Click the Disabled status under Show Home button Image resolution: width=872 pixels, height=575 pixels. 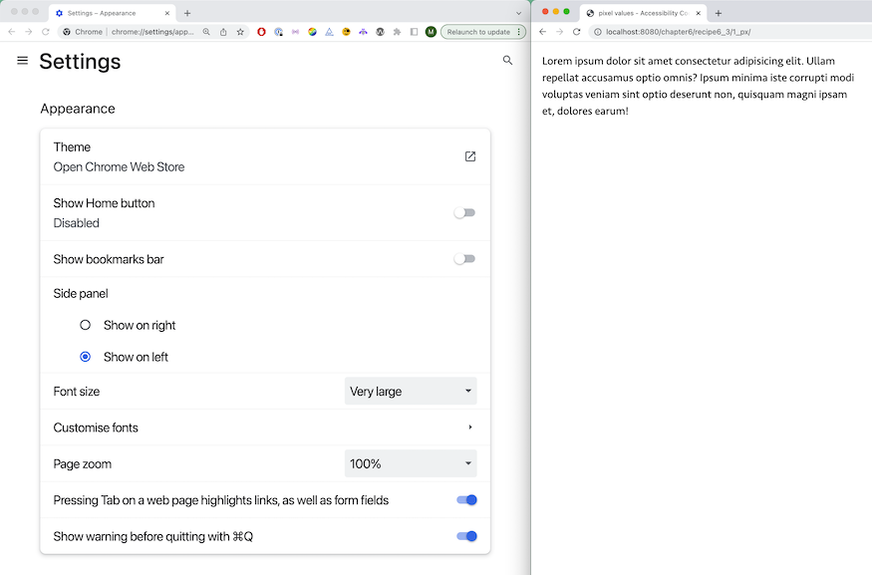(x=76, y=223)
